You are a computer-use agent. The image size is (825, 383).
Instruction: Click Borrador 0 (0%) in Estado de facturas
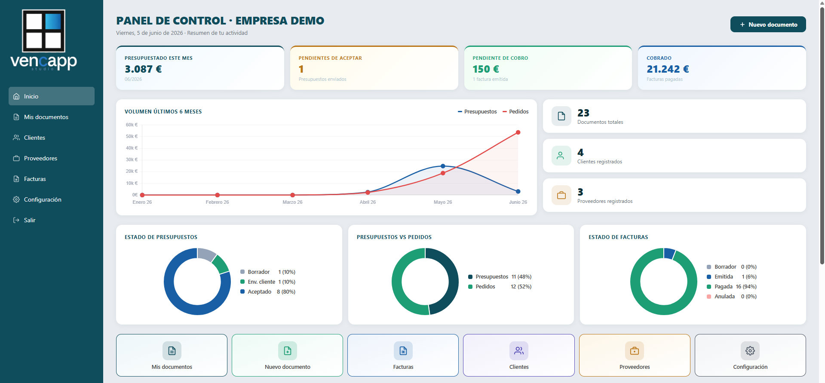coord(731,267)
